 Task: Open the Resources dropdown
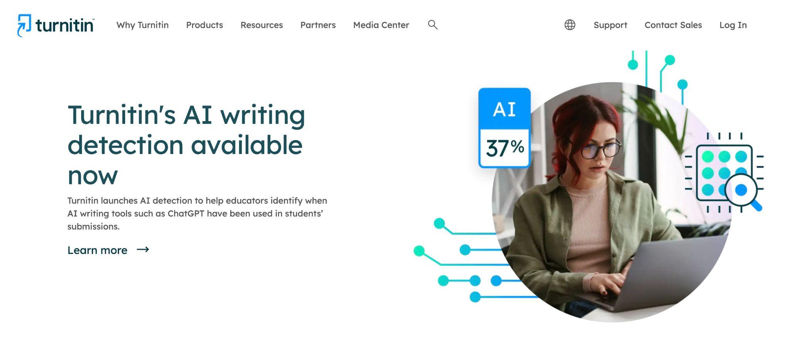(262, 25)
